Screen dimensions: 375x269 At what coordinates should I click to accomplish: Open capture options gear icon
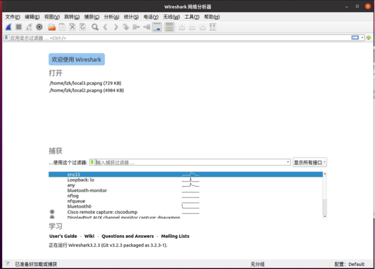click(x=39, y=27)
